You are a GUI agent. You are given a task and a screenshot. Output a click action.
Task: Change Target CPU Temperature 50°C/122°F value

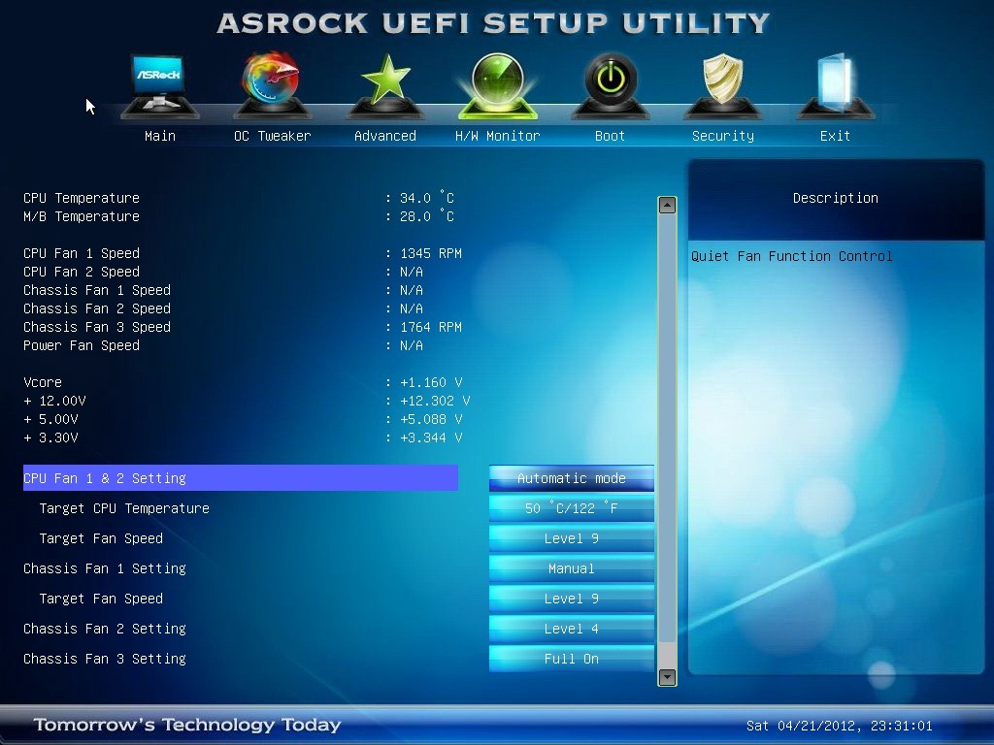tap(571, 508)
